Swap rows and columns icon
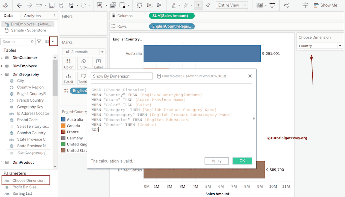Screen dimensions: 345x197 (139, 5)
